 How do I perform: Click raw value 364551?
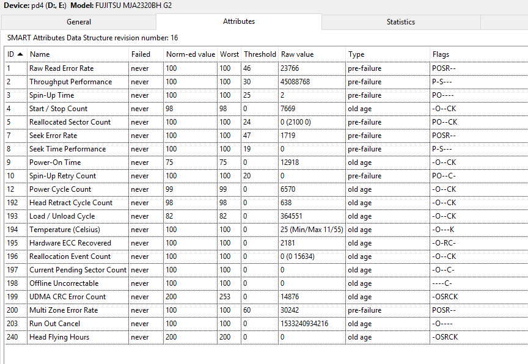click(291, 216)
